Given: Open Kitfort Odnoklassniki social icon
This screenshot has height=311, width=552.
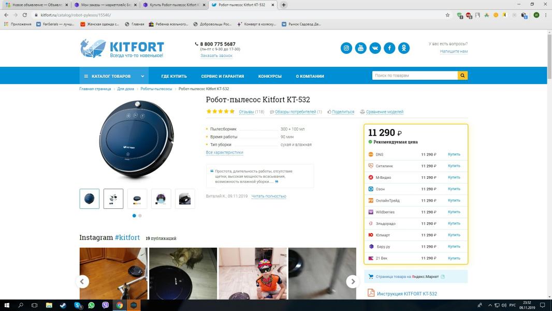Looking at the screenshot, I should [x=404, y=48].
